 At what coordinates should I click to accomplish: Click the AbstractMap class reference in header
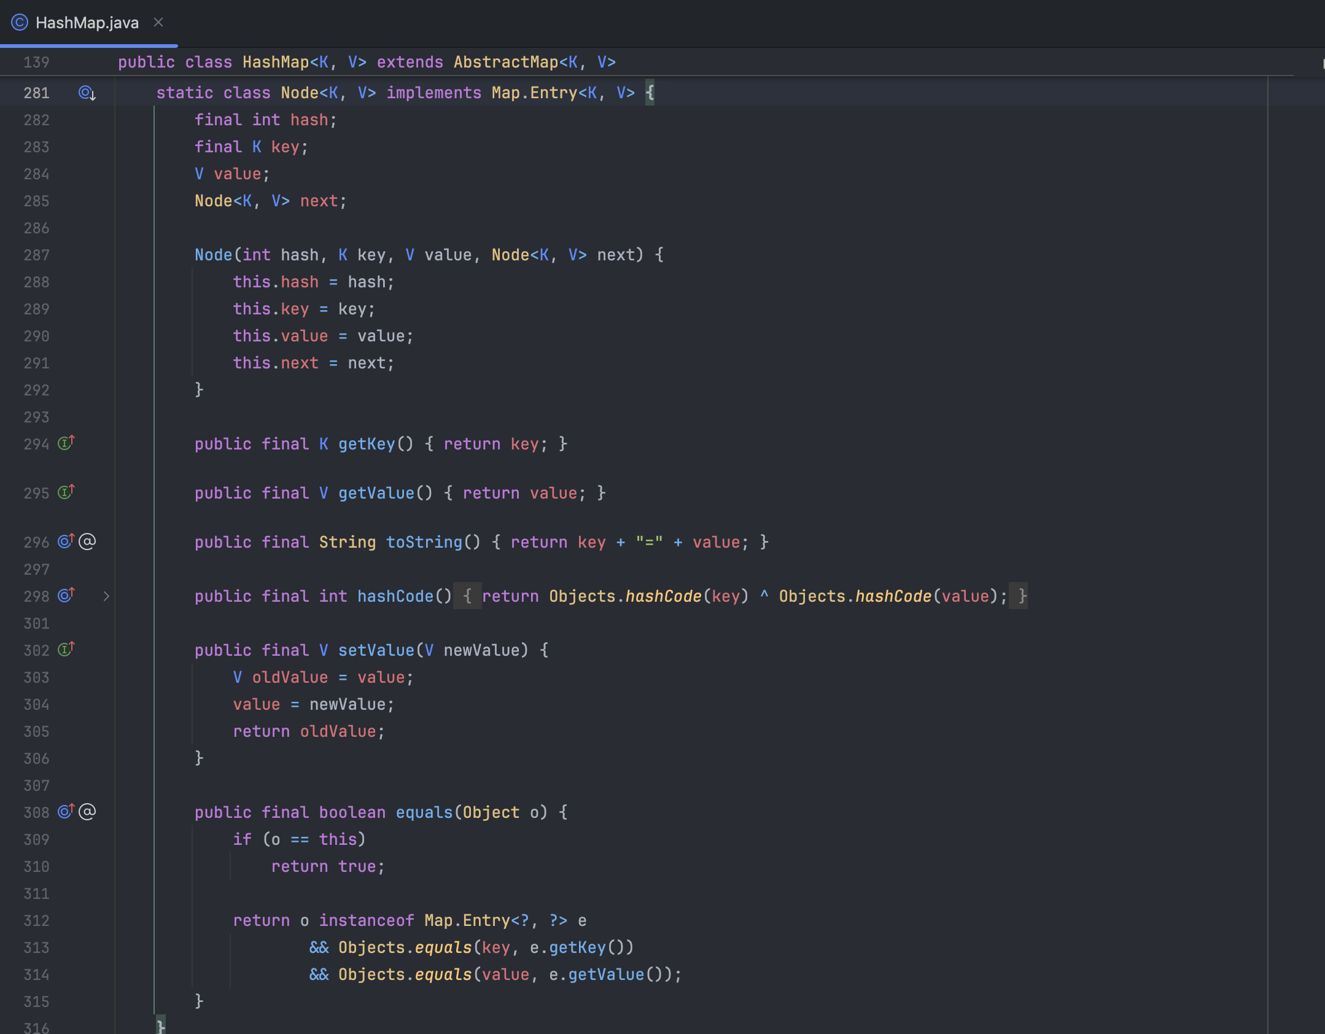point(505,62)
